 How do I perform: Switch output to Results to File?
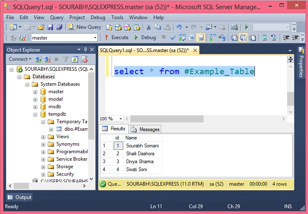pos(252,37)
